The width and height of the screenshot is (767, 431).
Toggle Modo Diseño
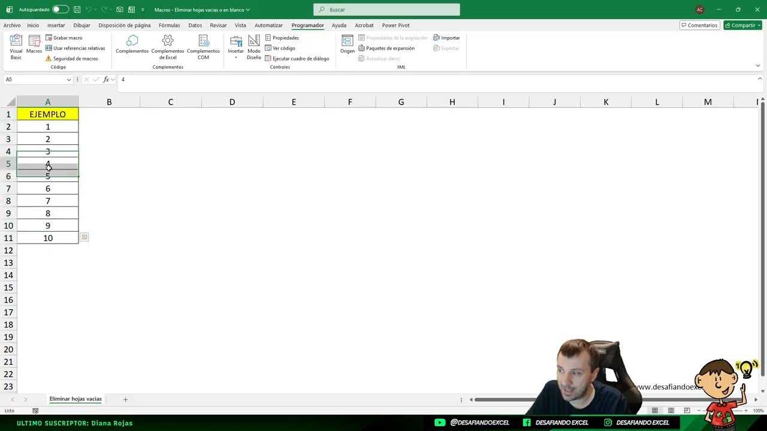pyautogui.click(x=254, y=47)
